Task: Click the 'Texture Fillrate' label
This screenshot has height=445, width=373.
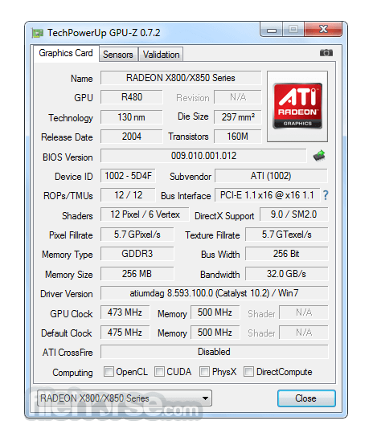Action: [212, 235]
